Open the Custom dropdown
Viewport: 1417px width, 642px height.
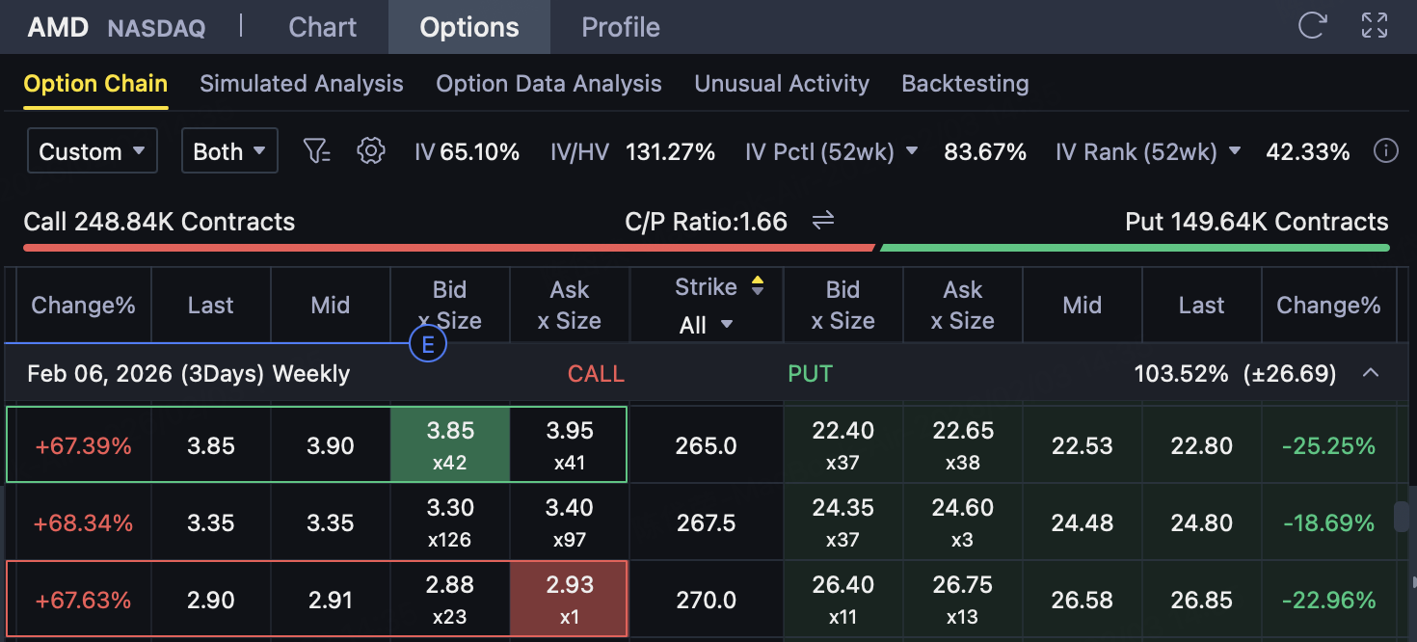[x=92, y=151]
